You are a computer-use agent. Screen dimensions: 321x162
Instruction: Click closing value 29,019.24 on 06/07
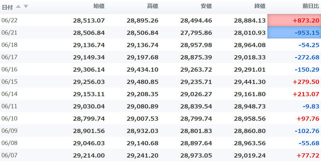pos(250,156)
